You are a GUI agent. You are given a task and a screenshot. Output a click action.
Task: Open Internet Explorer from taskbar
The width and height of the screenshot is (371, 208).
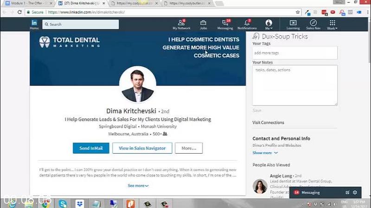pyautogui.click(x=12, y=203)
